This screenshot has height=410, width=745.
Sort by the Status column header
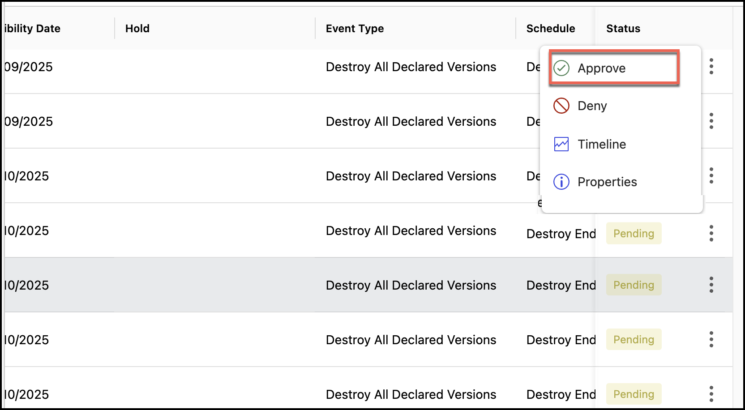click(x=623, y=29)
